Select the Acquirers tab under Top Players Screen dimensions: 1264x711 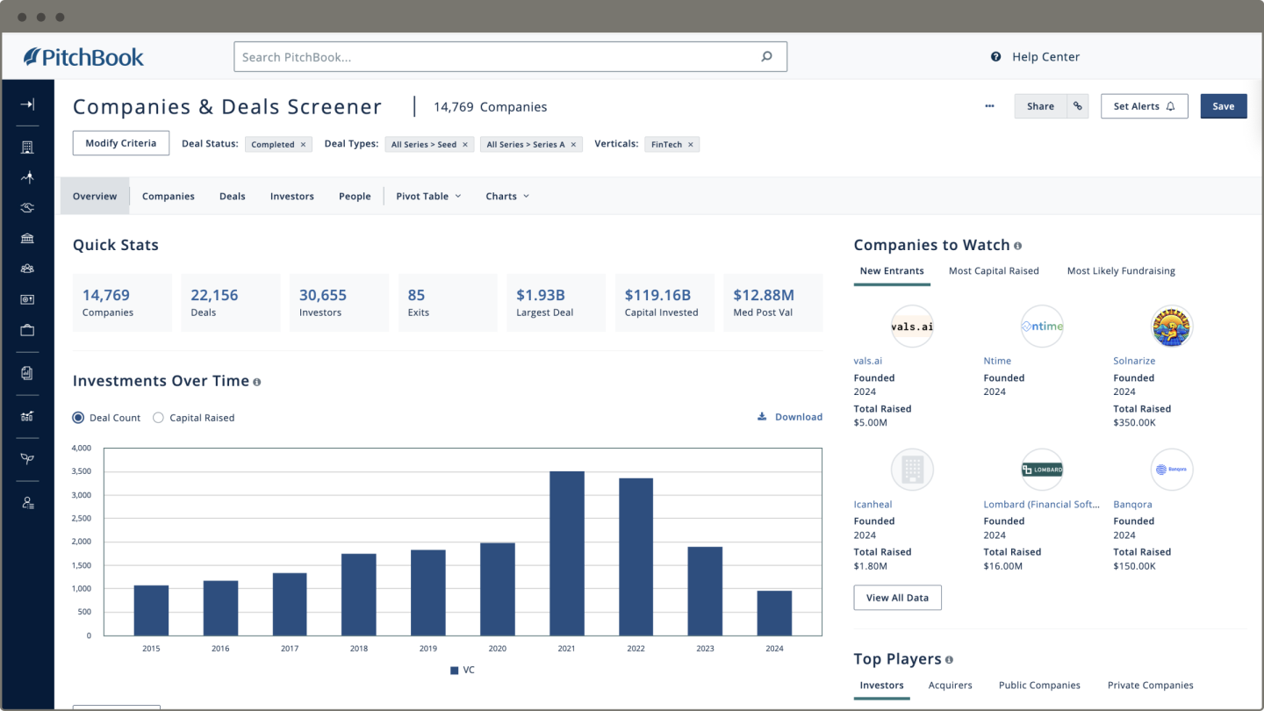point(951,686)
